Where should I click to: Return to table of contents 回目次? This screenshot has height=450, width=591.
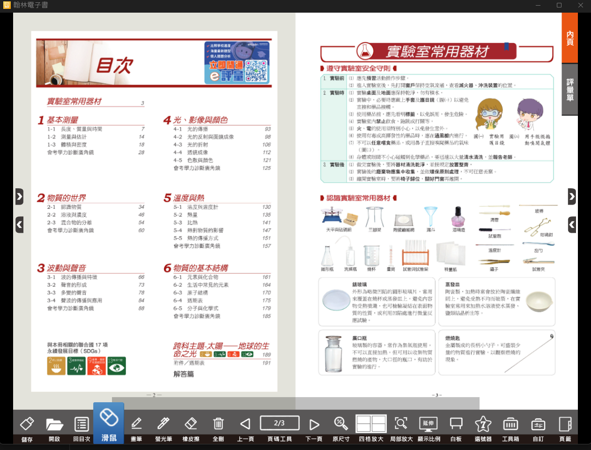(81, 428)
